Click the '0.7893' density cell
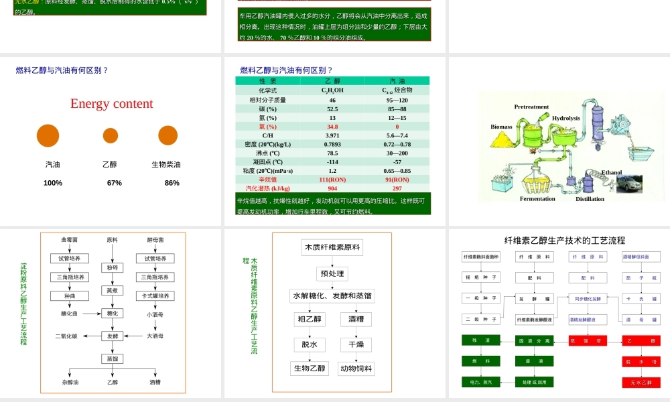Viewport: 670px width, 402px height. 332,145
